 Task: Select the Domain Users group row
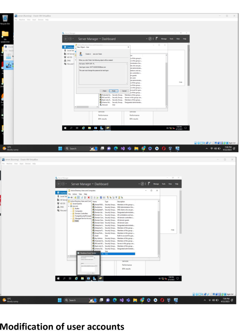coord(114,223)
